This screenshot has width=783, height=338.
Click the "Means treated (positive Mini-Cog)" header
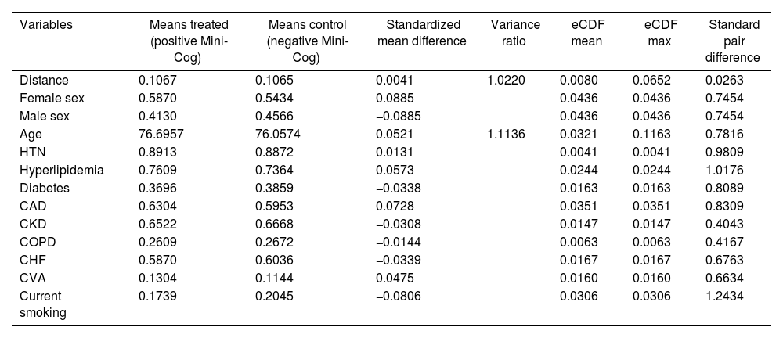pyautogui.click(x=188, y=41)
